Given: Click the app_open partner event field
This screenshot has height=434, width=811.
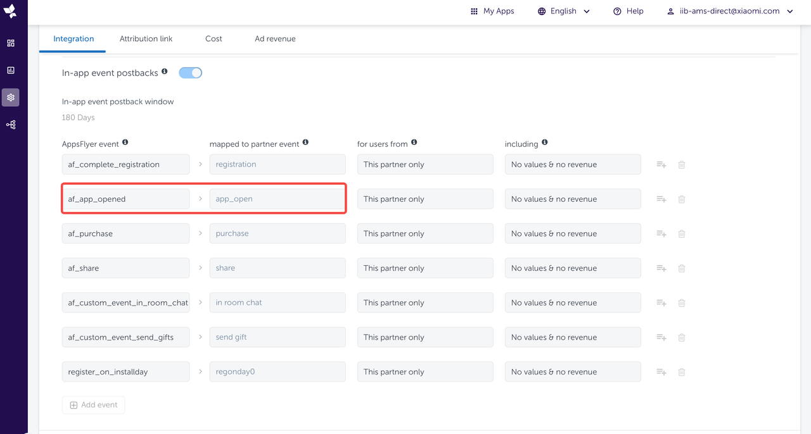Looking at the screenshot, I should tap(277, 199).
